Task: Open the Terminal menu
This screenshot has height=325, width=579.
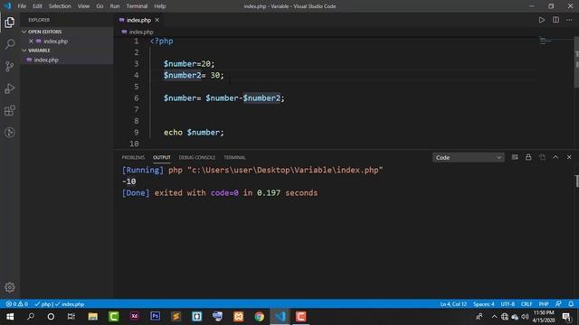Action: [137, 6]
